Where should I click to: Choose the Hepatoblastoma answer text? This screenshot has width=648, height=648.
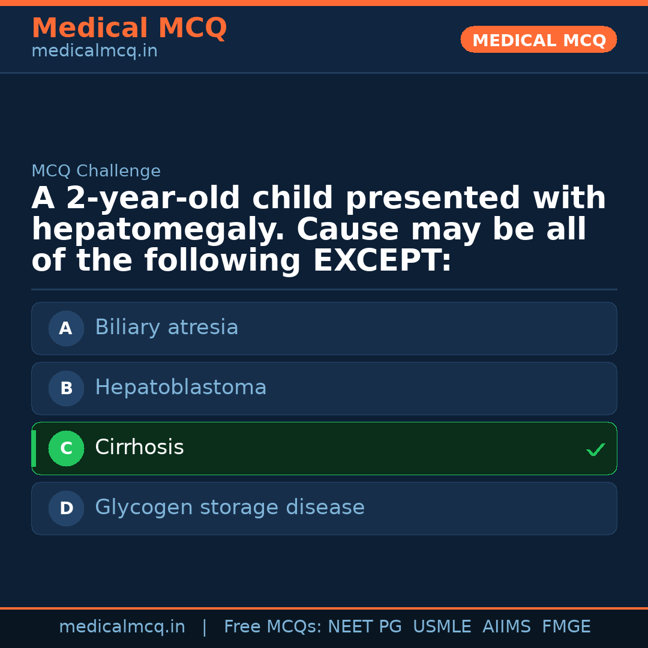coord(181,388)
